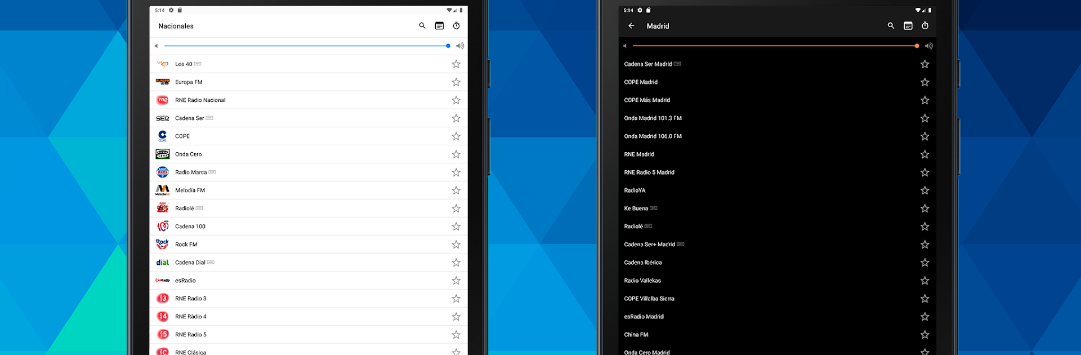
Task: Open the sleep timer on Madrid screen
Action: [924, 26]
